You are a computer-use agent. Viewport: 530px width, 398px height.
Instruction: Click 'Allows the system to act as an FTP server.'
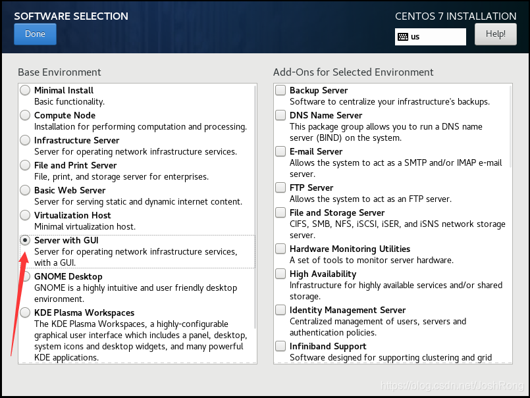pyautogui.click(x=371, y=199)
